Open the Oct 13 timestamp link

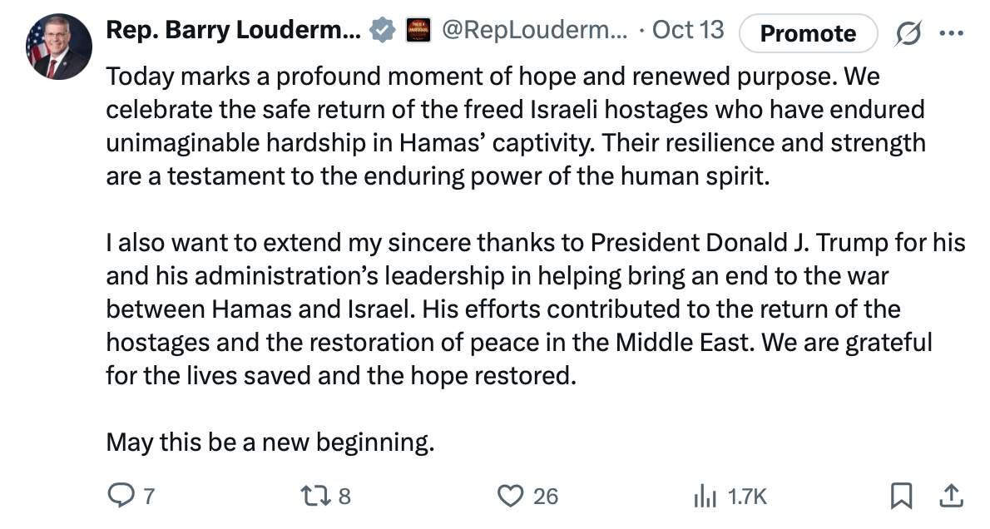click(x=688, y=31)
